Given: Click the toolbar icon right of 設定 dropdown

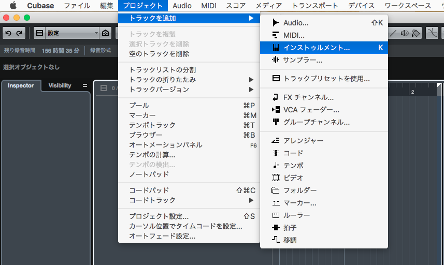Looking at the screenshot, I should tap(106, 33).
